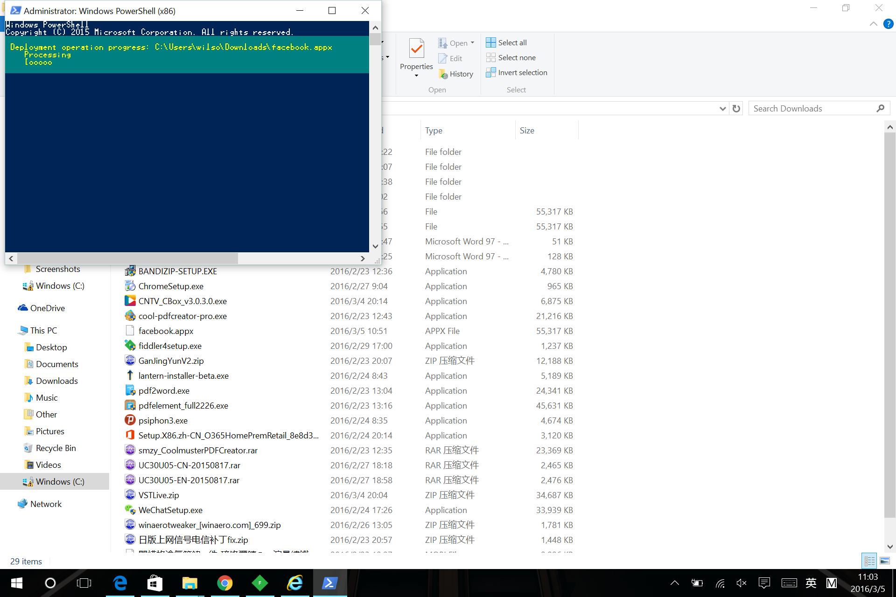Expand address bar history dropdown chevron
Viewport: 896px width, 597px height.
(x=722, y=109)
